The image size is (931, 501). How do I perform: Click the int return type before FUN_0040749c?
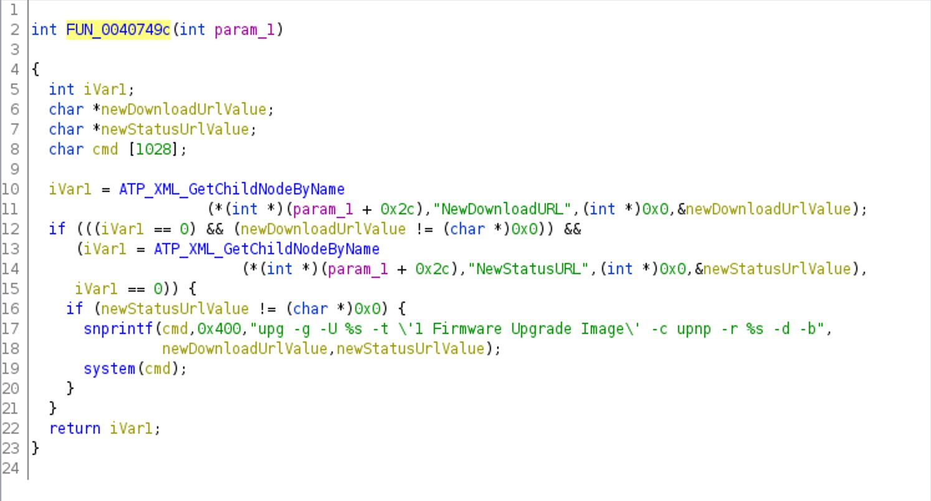coord(44,29)
